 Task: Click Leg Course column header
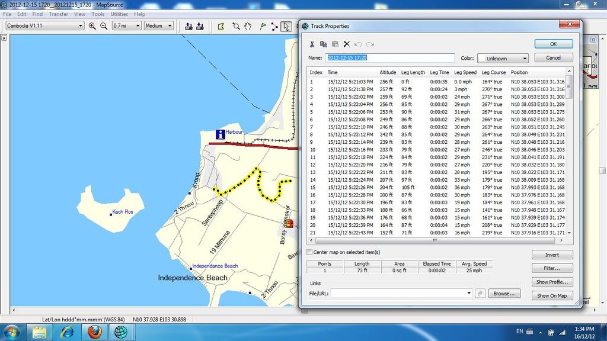tap(494, 72)
